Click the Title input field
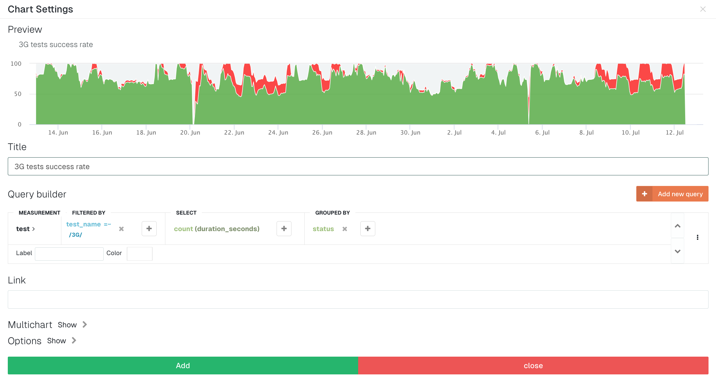The width and height of the screenshot is (716, 380). pyautogui.click(x=358, y=166)
